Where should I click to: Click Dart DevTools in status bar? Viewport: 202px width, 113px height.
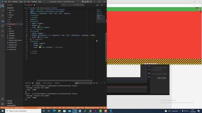[x=70, y=108]
